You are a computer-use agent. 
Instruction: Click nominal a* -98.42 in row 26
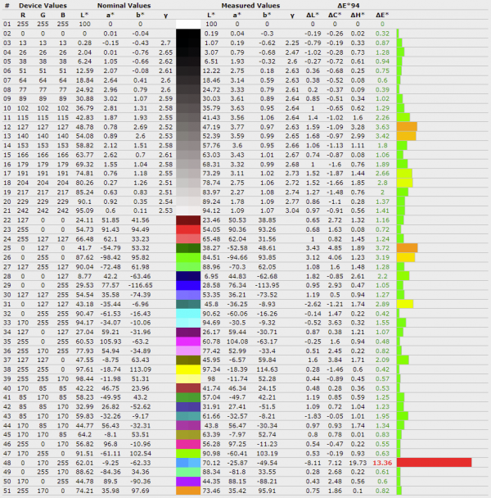click(110, 257)
